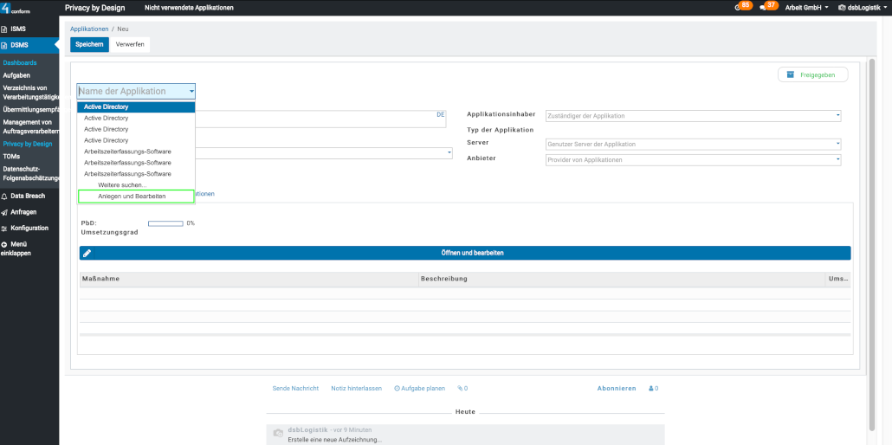This screenshot has width=892, height=445.
Task: Click the attachments paperclip icon
Action: pos(461,389)
